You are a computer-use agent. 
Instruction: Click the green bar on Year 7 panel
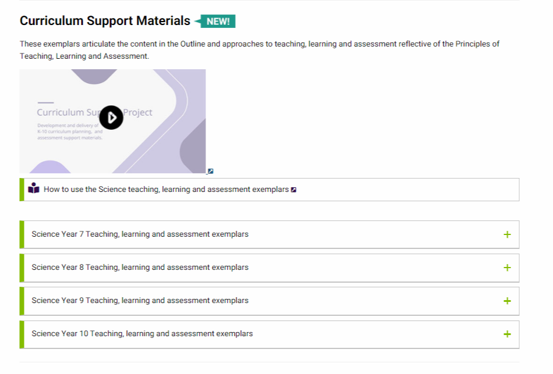[22, 235]
